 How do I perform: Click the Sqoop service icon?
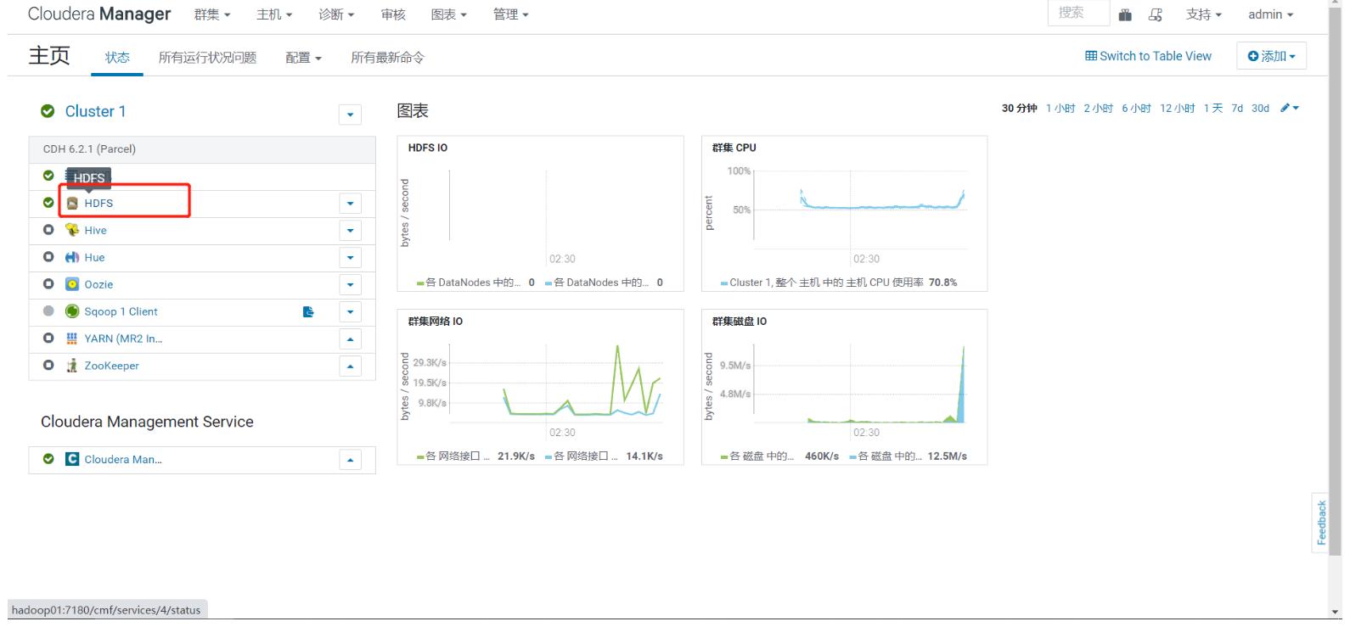(72, 311)
